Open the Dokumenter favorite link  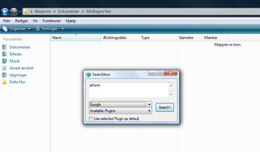20,47
